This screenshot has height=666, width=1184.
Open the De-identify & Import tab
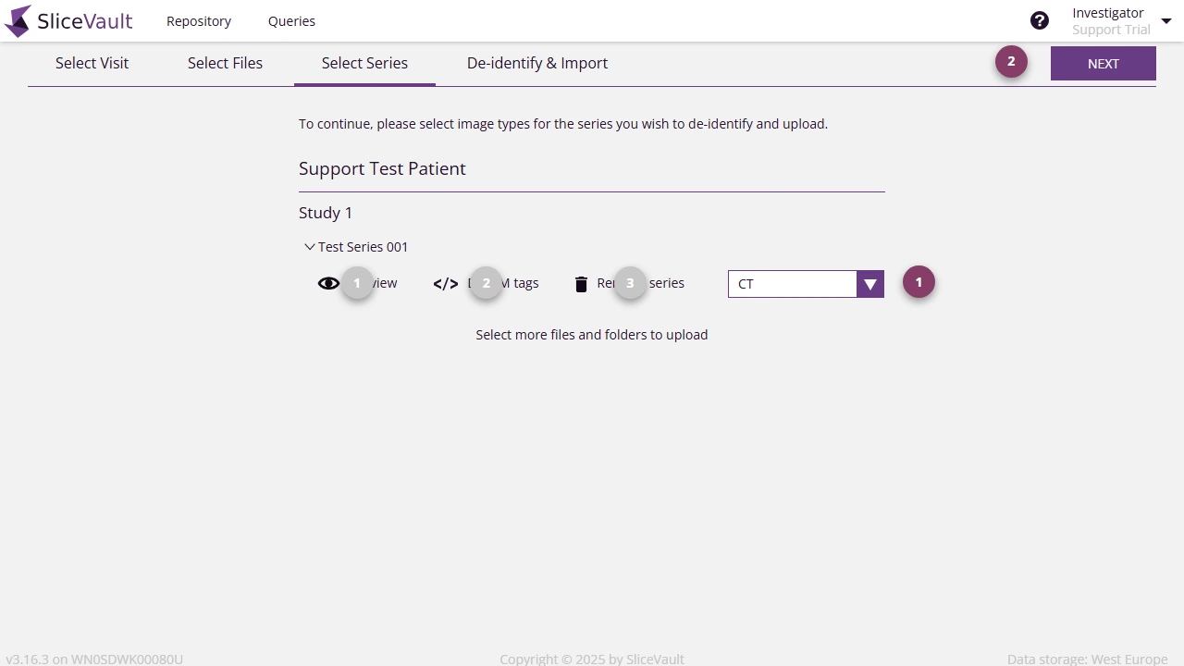point(537,63)
